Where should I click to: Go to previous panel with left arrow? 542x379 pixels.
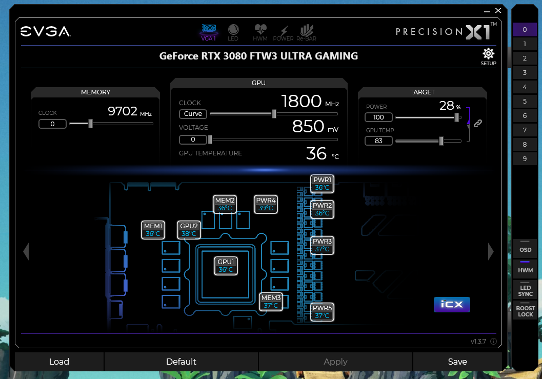pyautogui.click(x=26, y=251)
